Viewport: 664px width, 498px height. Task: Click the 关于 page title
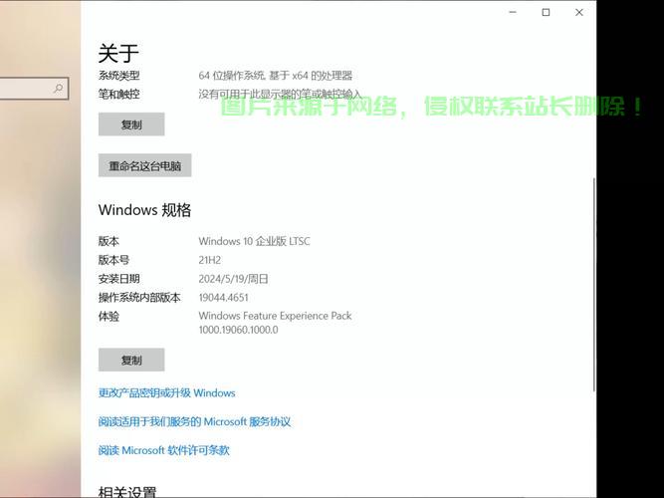tap(118, 53)
